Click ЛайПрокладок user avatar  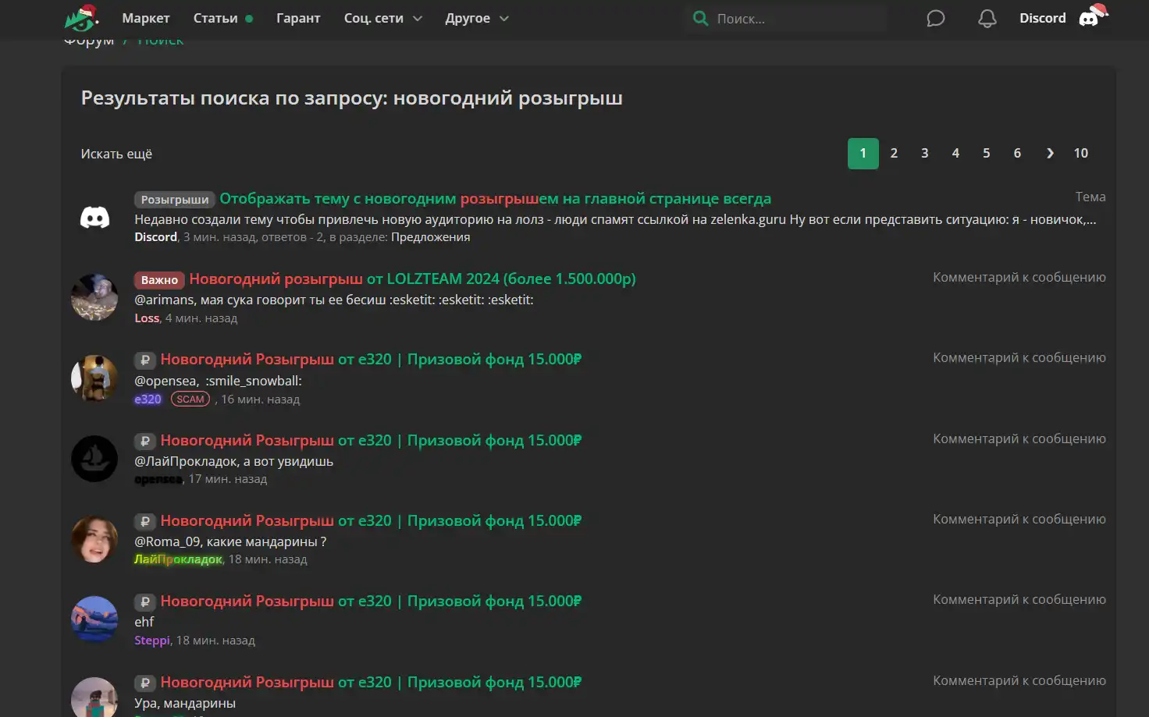pos(94,539)
